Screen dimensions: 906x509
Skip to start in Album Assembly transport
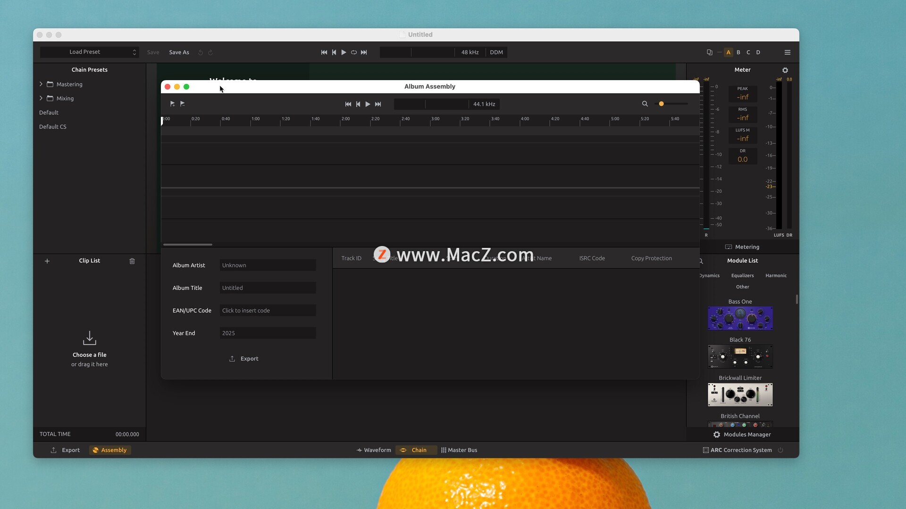(x=348, y=104)
